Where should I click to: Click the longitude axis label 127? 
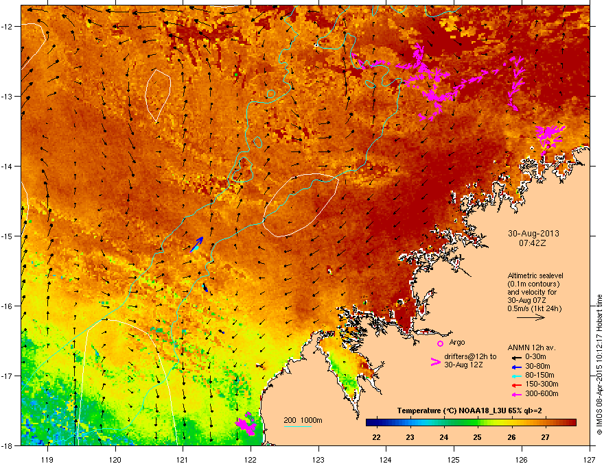590,459
